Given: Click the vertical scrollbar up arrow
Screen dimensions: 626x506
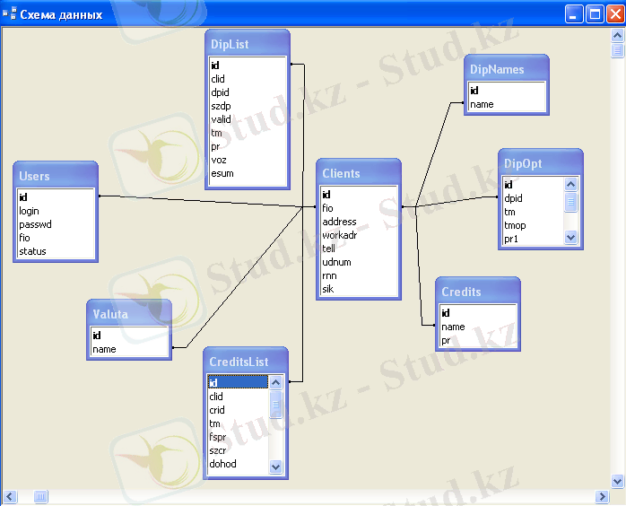Looking at the screenshot, I should [x=618, y=36].
